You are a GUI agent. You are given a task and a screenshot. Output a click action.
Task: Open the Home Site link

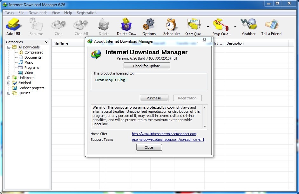[164, 134]
